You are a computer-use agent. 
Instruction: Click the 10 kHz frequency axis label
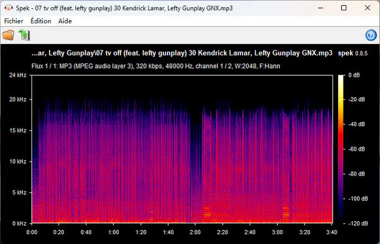point(18,162)
